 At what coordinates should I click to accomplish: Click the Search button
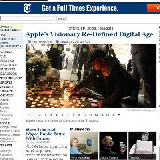tap(61, 19)
